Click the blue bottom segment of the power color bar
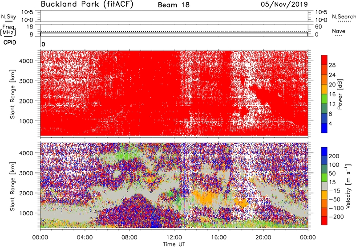Image resolution: width=356 pixels, height=247 pixels. pos(324,128)
